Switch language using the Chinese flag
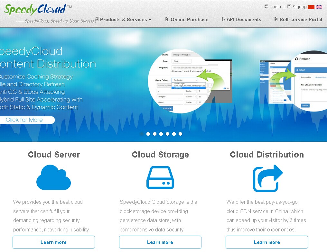 (x=311, y=7)
